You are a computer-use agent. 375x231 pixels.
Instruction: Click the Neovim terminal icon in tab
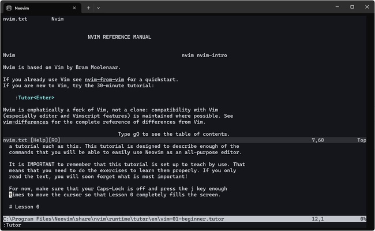point(9,8)
